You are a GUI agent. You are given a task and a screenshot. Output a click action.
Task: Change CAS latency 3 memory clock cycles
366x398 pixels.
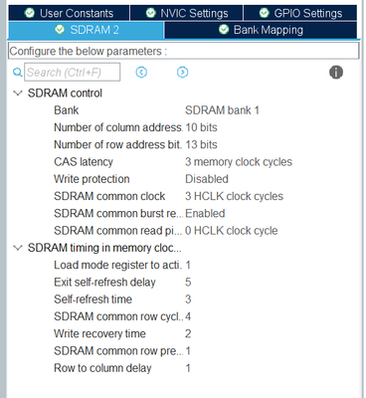coord(239,162)
